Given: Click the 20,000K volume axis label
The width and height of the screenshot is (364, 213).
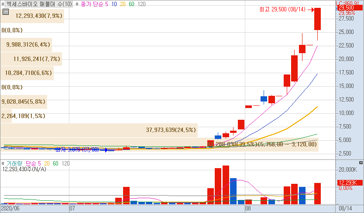Looking at the screenshot, I should [x=348, y=169].
